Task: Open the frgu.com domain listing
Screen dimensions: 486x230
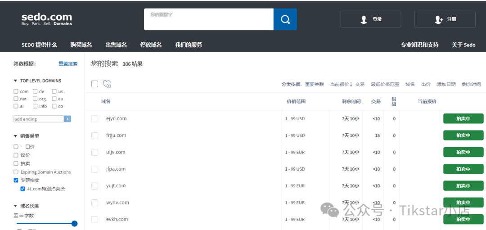Action: (x=116, y=135)
